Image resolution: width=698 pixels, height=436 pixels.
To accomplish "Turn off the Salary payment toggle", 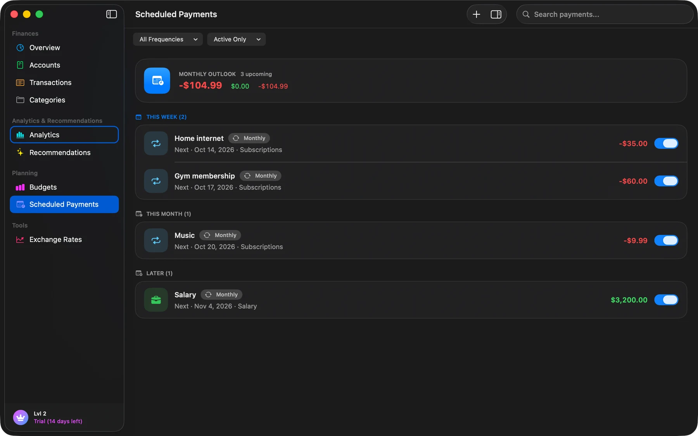I will pos(666,300).
